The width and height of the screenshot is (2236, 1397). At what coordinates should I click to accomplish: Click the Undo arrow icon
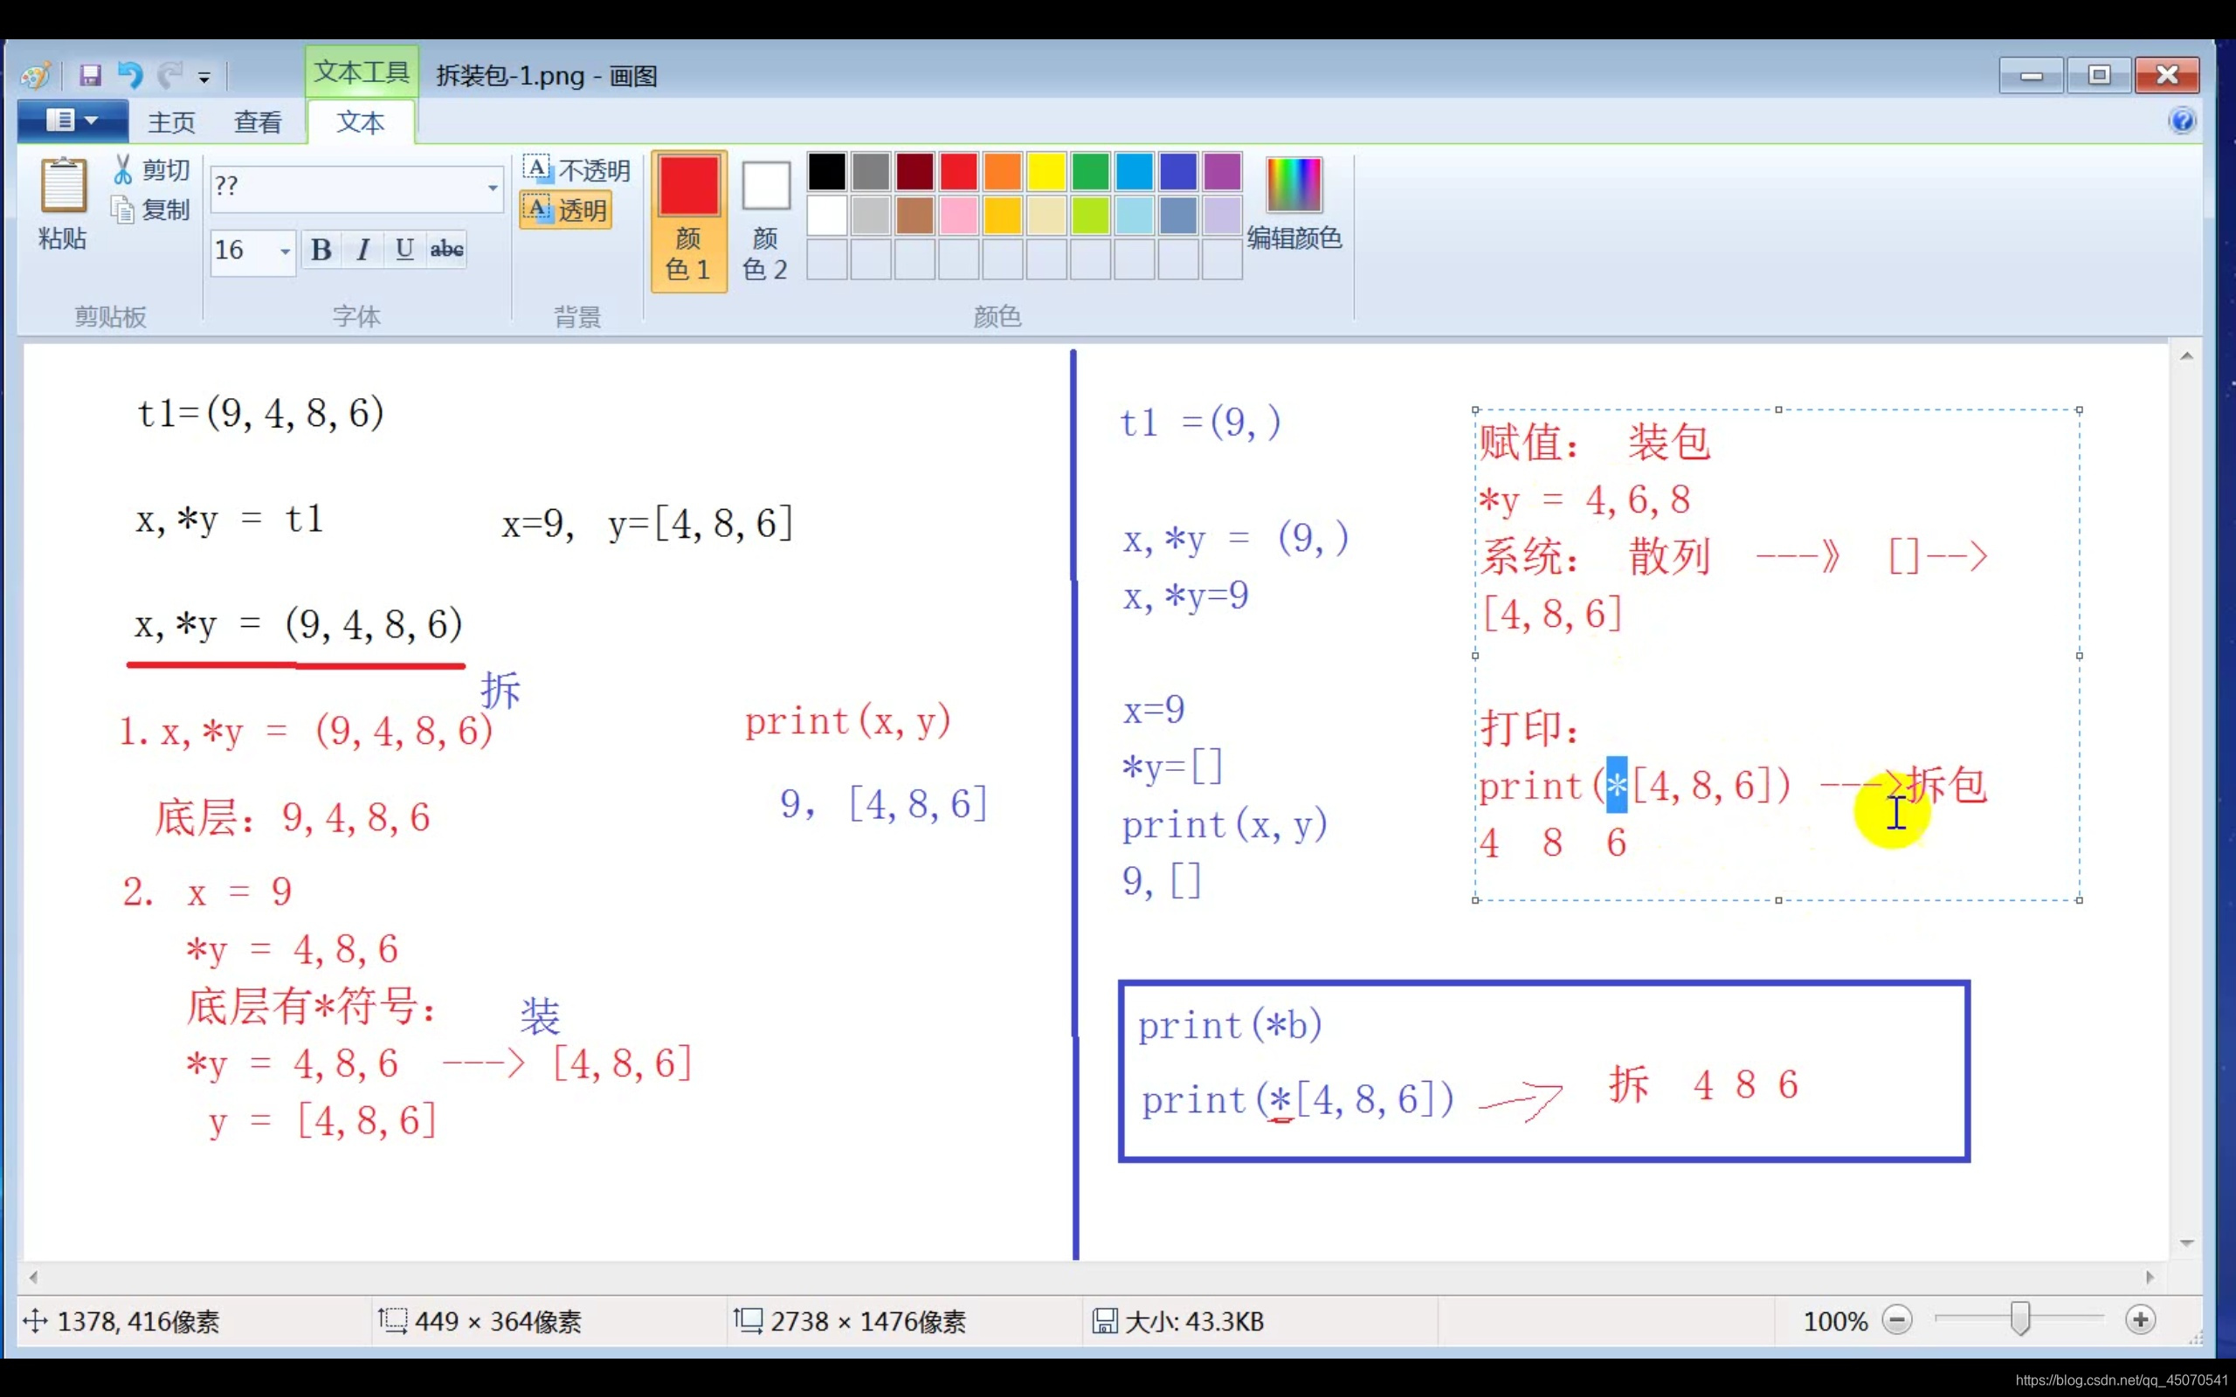click(129, 75)
